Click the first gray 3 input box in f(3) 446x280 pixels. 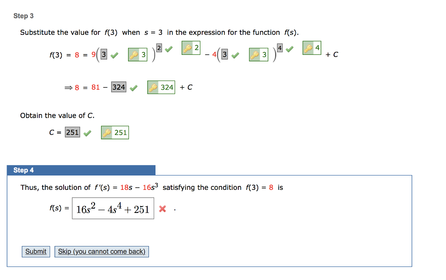click(103, 54)
